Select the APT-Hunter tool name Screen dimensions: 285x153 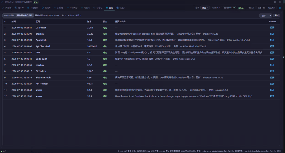(42, 84)
